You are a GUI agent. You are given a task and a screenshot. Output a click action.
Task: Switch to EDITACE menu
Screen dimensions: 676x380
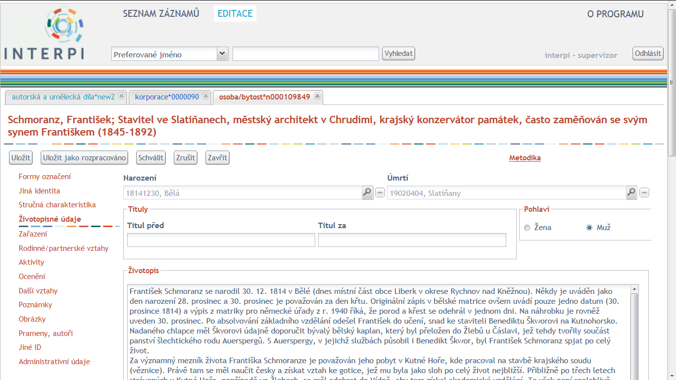pos(235,14)
